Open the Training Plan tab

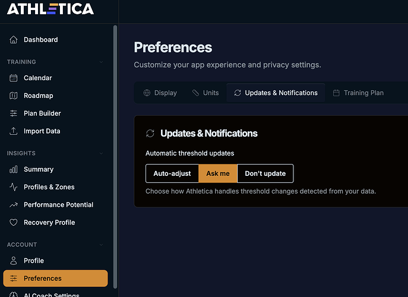coord(358,93)
